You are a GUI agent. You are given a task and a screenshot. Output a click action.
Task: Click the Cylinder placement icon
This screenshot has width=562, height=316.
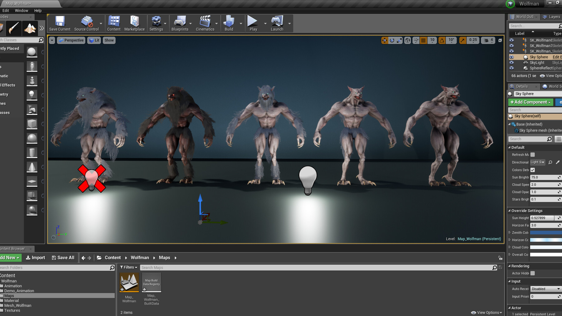click(32, 153)
